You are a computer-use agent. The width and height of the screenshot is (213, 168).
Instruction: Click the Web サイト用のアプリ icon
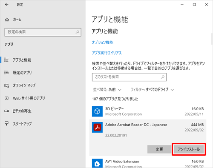[x=6, y=98]
